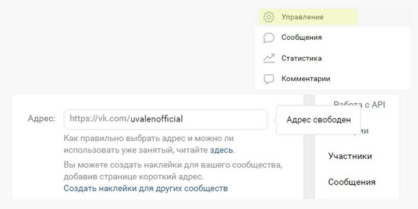This screenshot has width=418, height=209.
Task: Open the Сообщения menu entry with bubble icon
Action: (x=301, y=37)
